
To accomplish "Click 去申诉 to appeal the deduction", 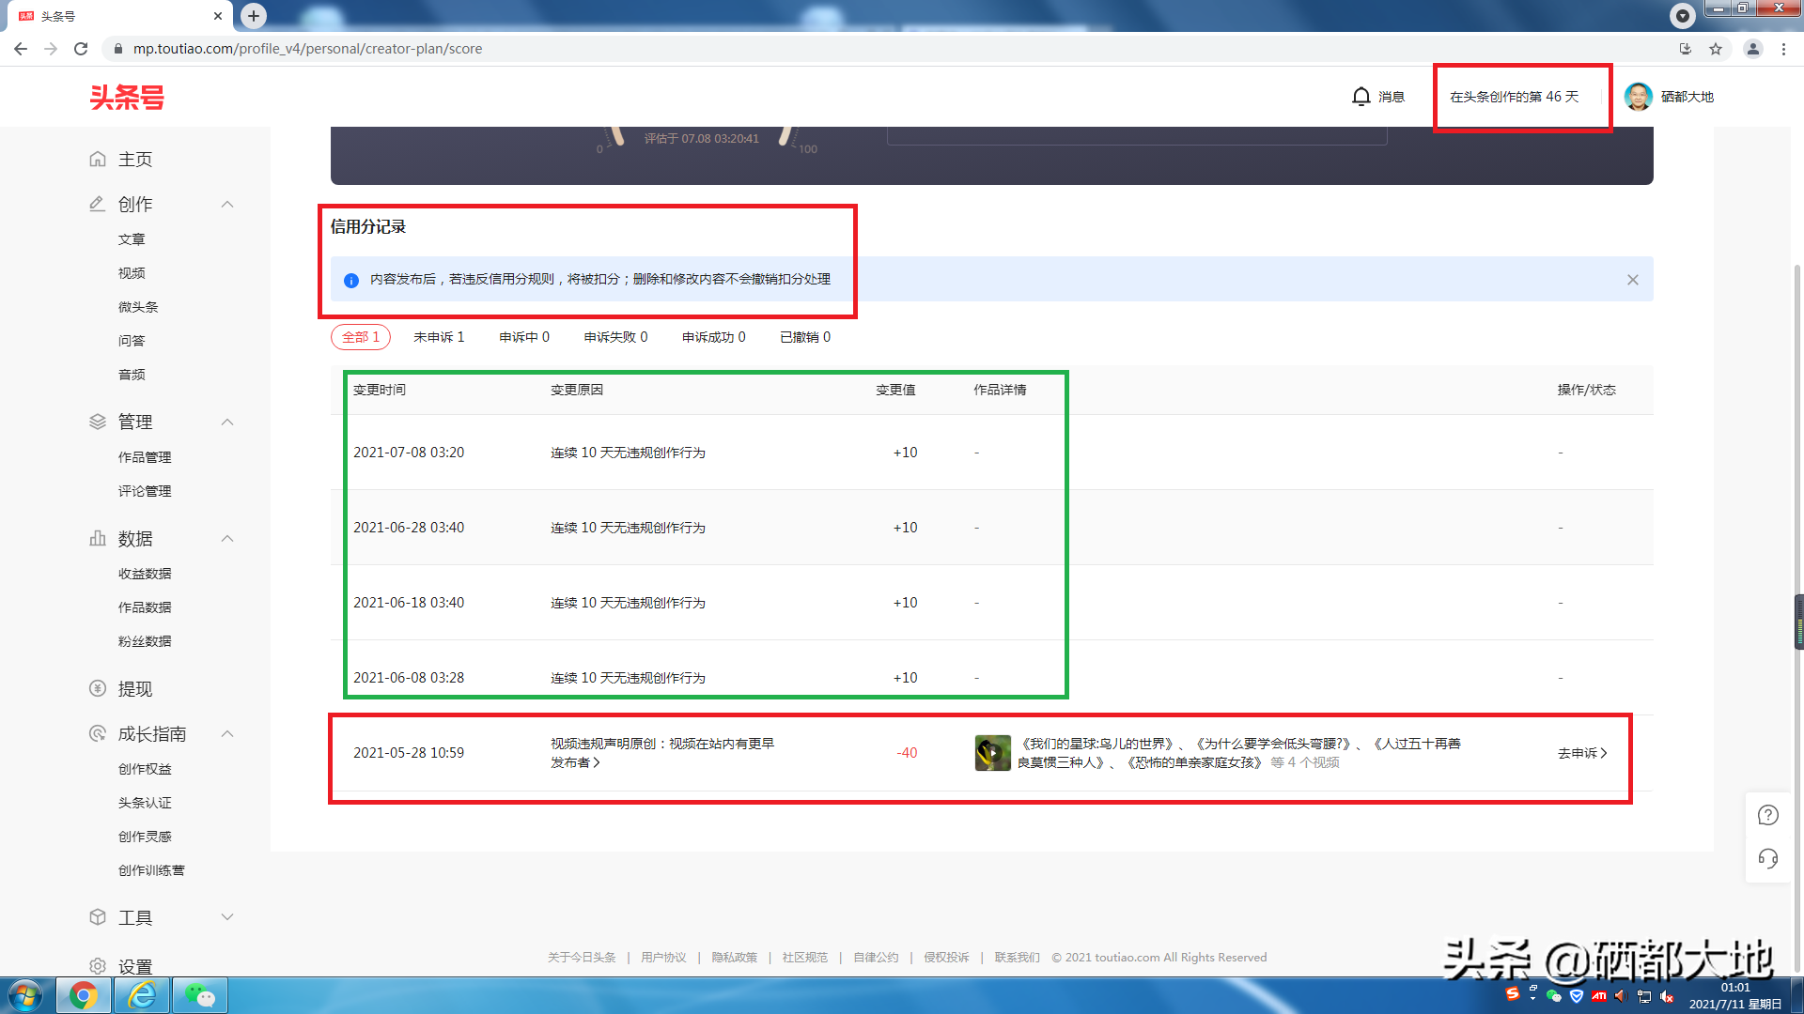I will point(1582,753).
